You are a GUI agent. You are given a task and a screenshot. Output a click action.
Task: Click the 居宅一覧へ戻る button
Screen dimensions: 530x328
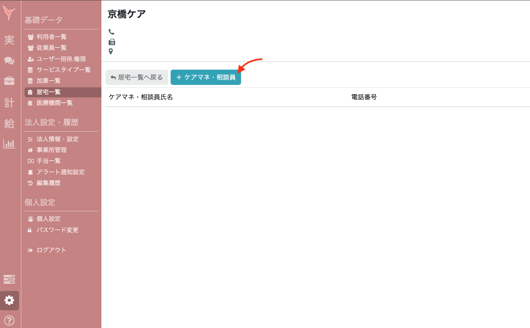pos(136,77)
